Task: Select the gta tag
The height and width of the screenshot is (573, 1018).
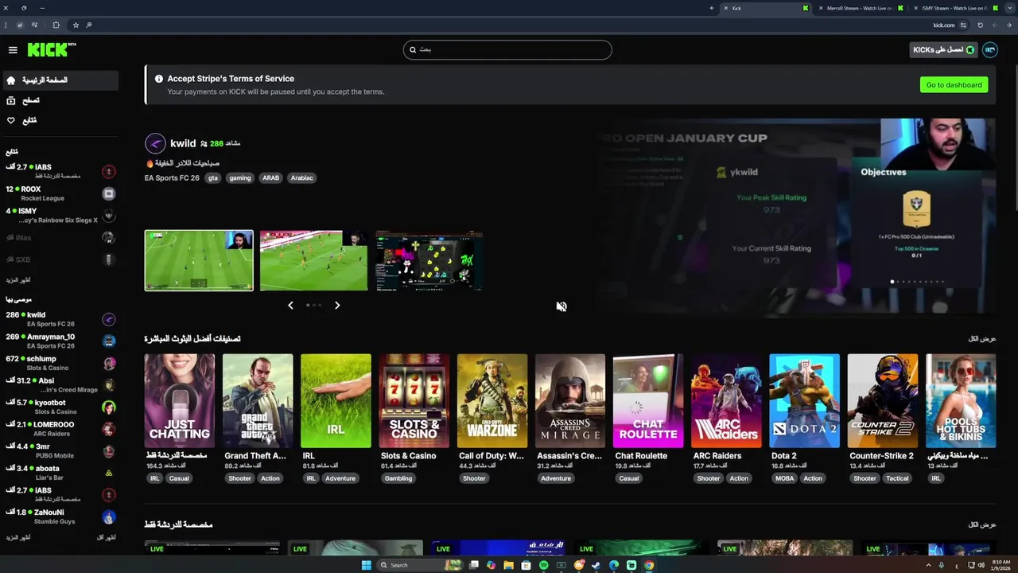Action: [x=213, y=178]
